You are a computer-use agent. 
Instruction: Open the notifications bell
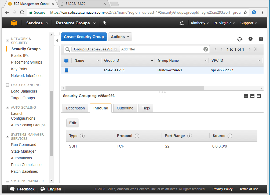tap(182, 23)
